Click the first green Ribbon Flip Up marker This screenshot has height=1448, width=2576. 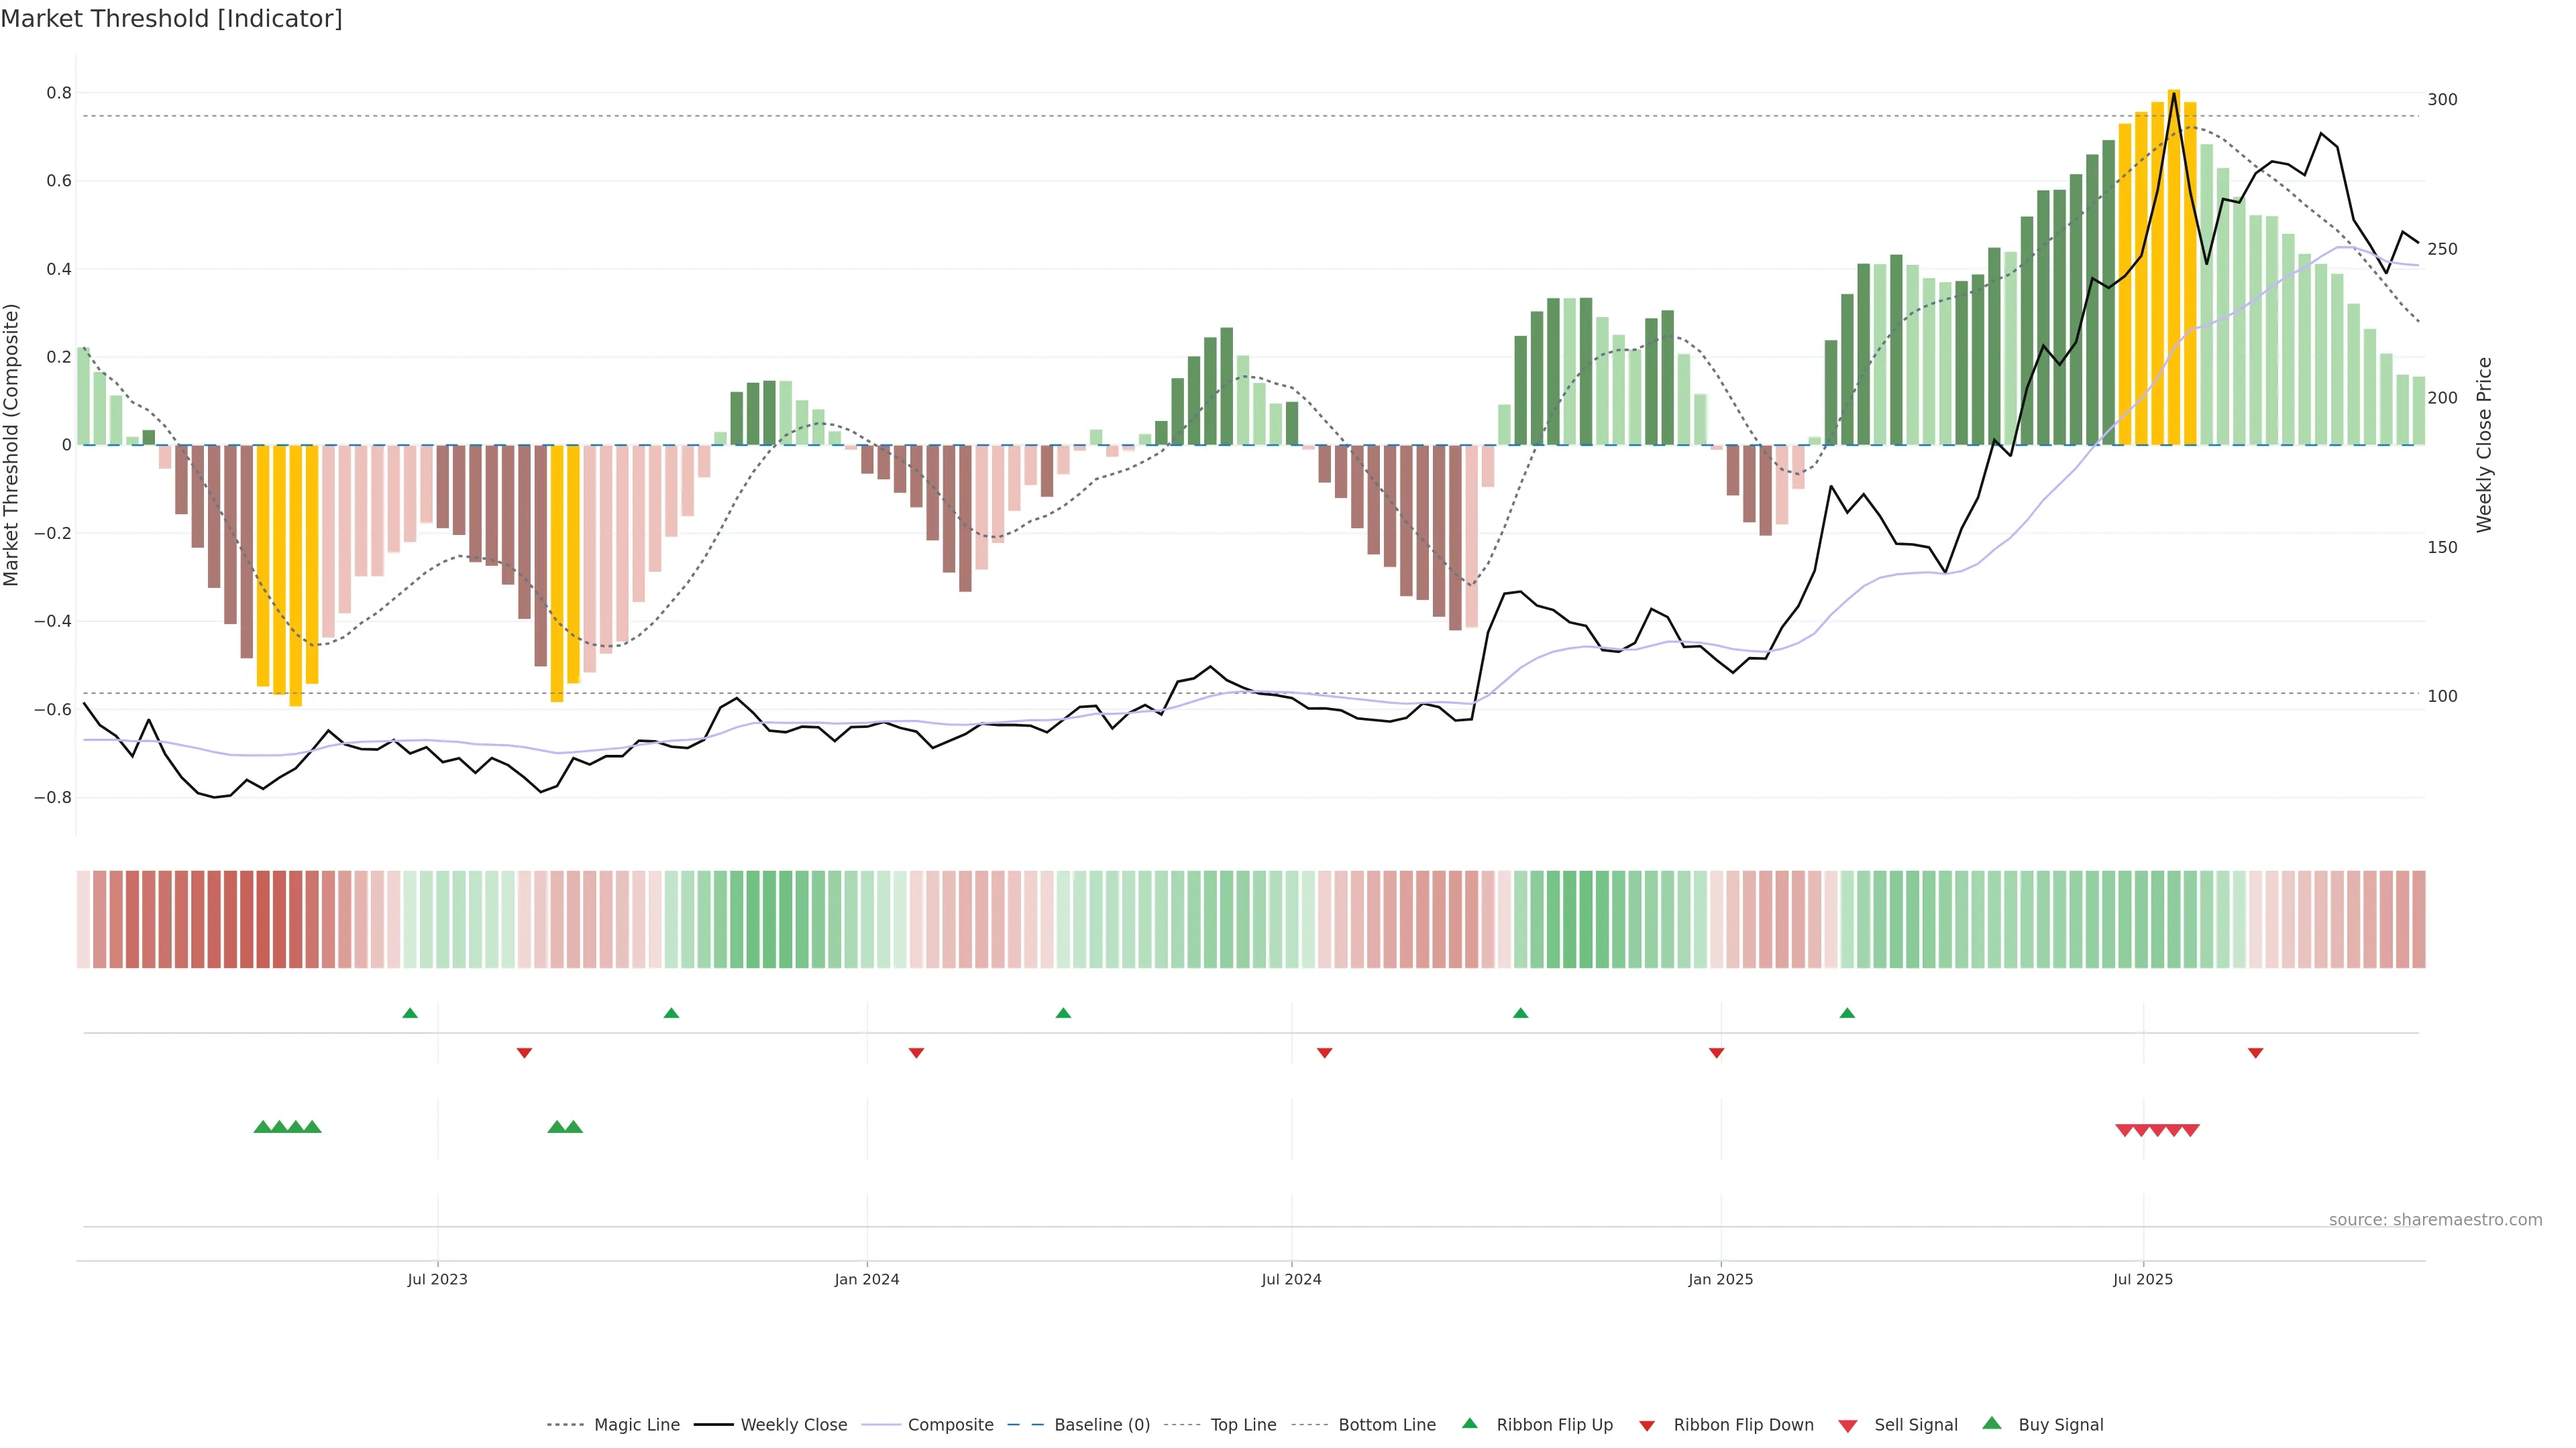coord(410,1014)
